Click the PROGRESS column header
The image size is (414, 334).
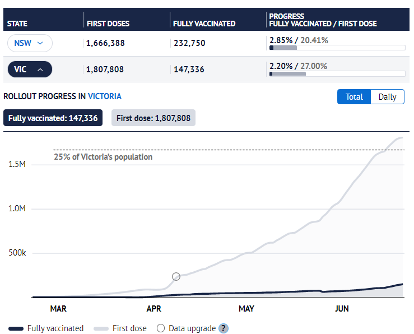coord(323,20)
